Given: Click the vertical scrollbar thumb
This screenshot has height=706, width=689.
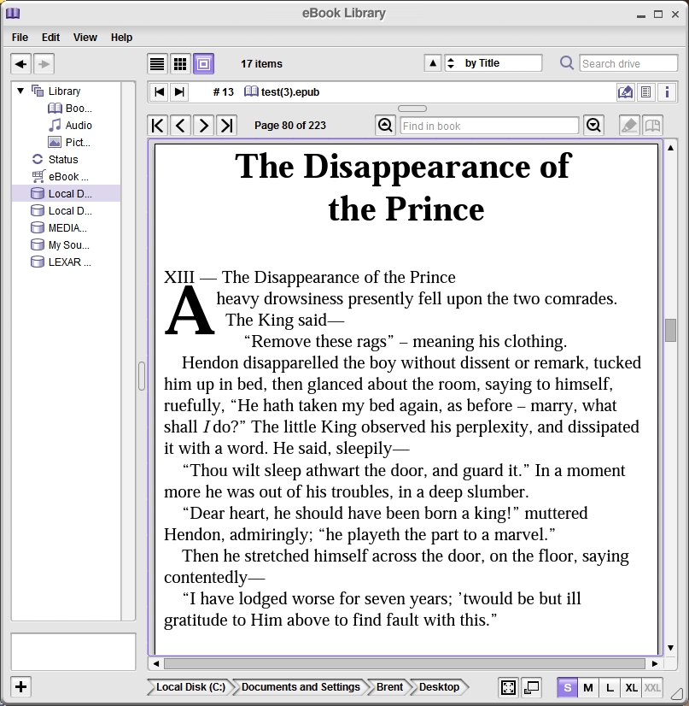Looking at the screenshot, I should (670, 331).
